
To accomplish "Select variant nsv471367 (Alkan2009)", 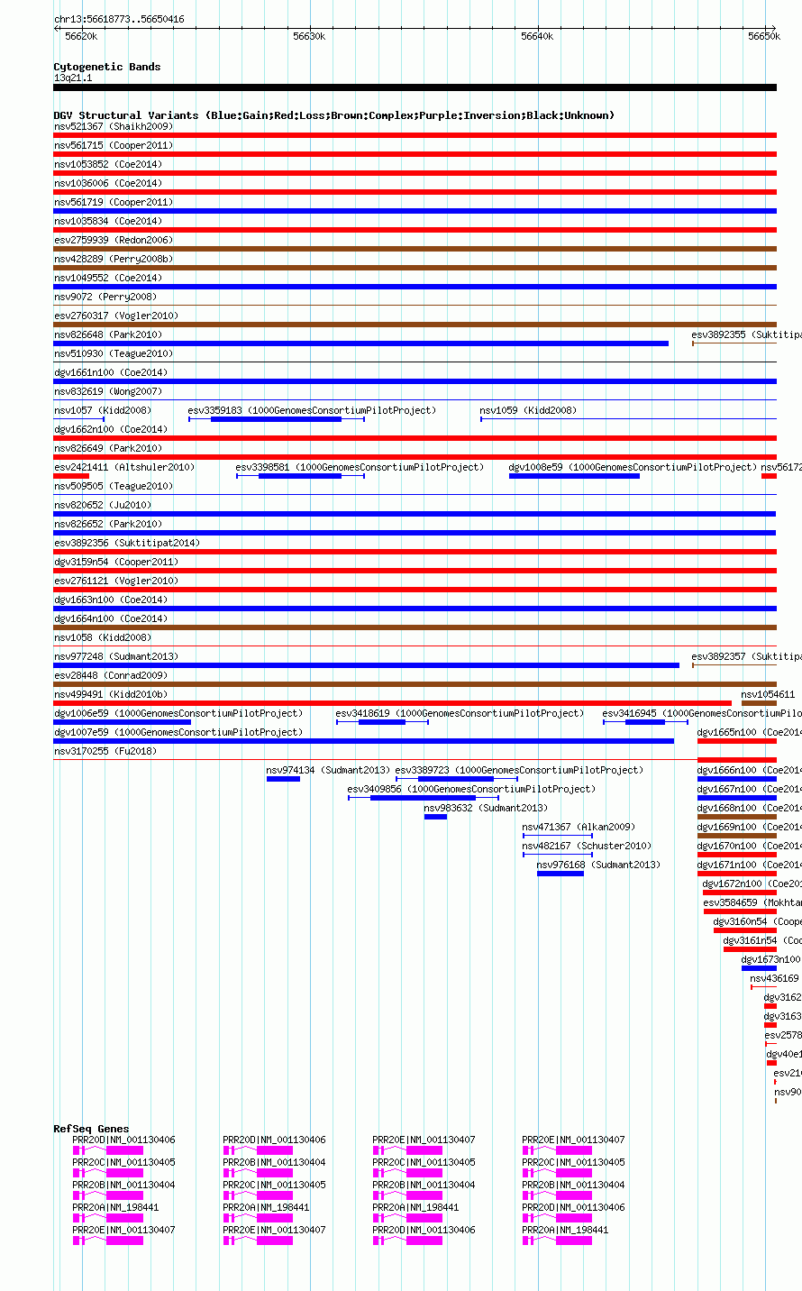I will click(579, 827).
